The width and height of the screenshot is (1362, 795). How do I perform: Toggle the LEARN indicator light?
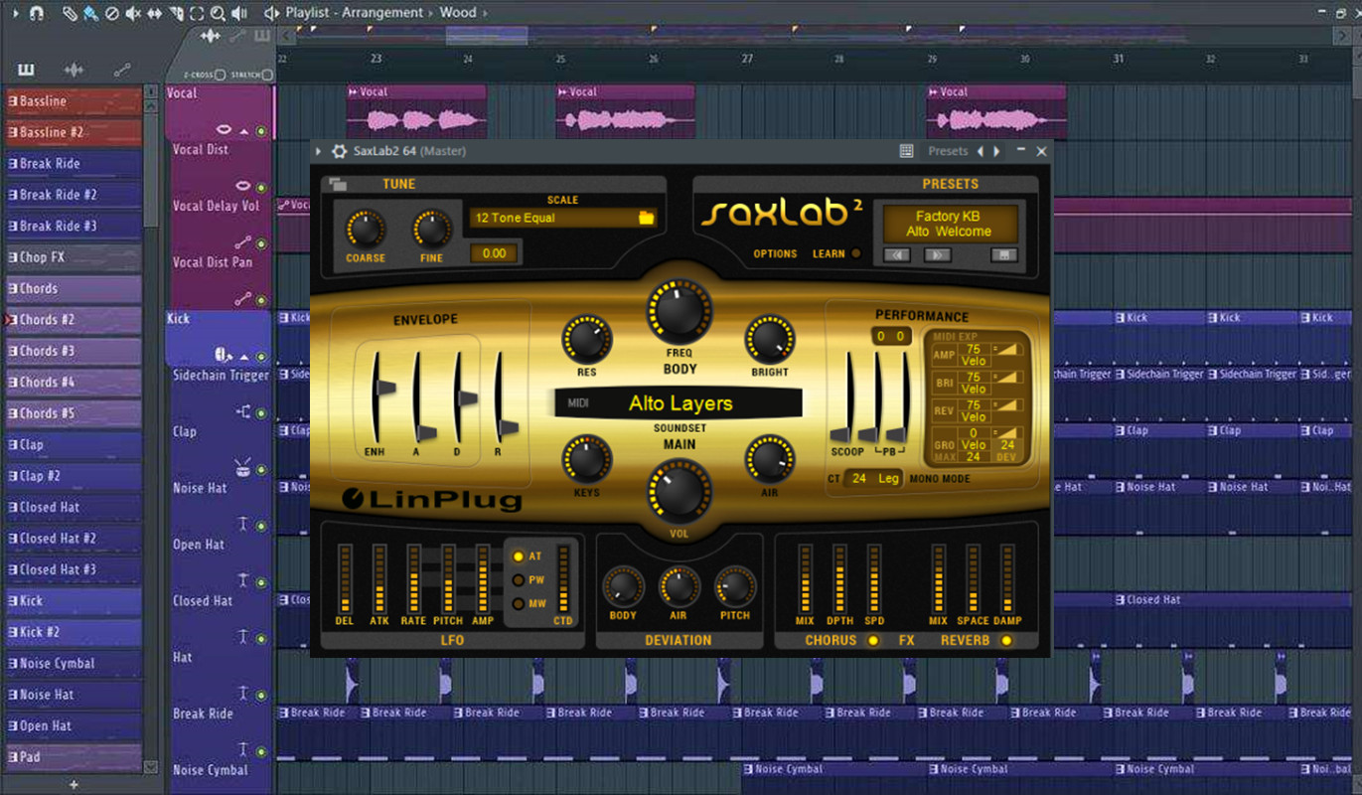tap(856, 253)
